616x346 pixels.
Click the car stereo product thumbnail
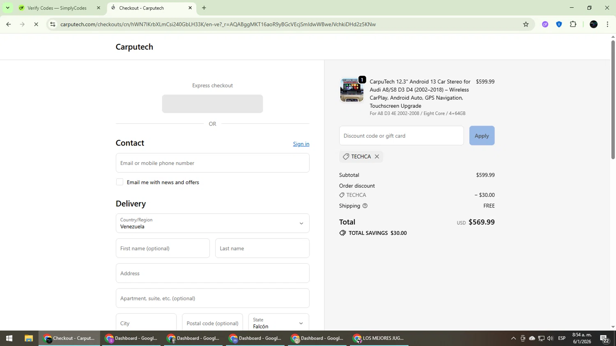pyautogui.click(x=352, y=90)
